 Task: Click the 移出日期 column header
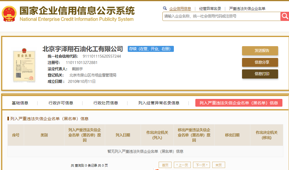point(232,135)
